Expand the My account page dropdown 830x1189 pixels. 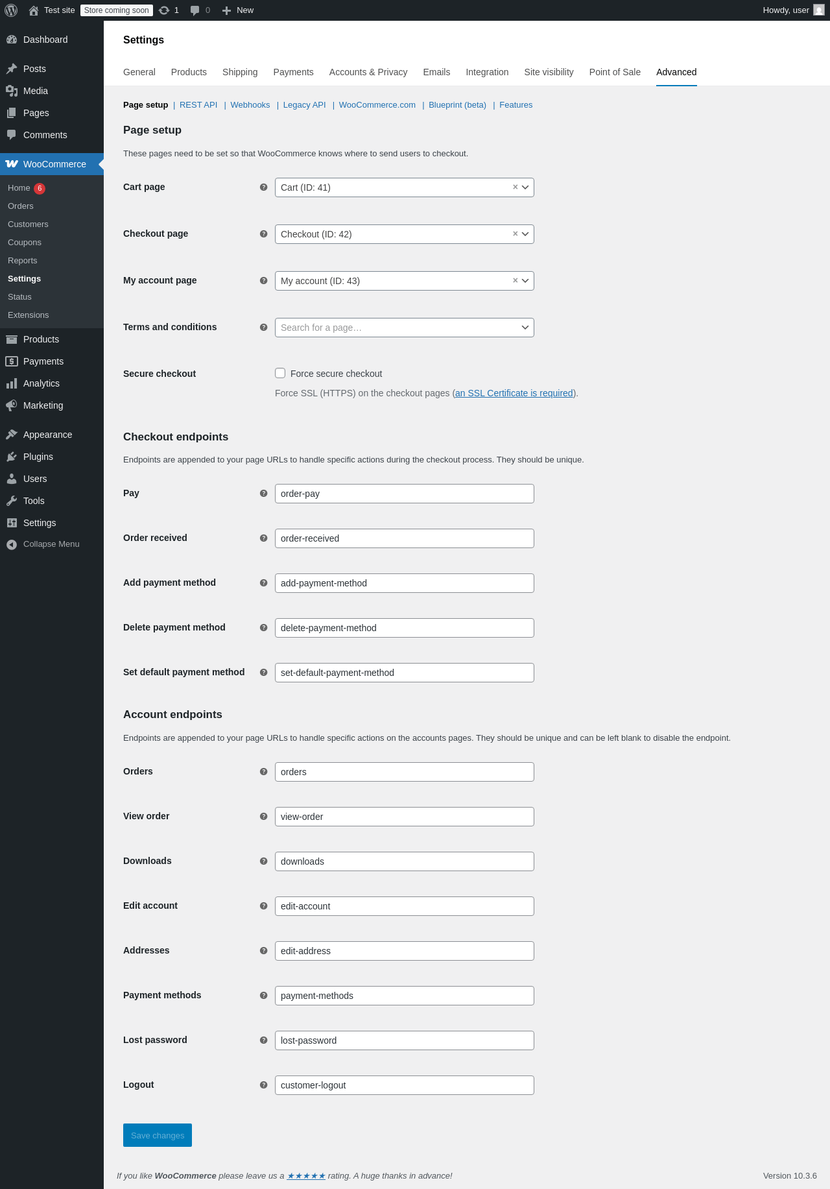tap(525, 281)
